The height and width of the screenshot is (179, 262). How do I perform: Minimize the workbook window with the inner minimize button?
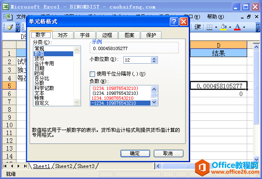242,17
